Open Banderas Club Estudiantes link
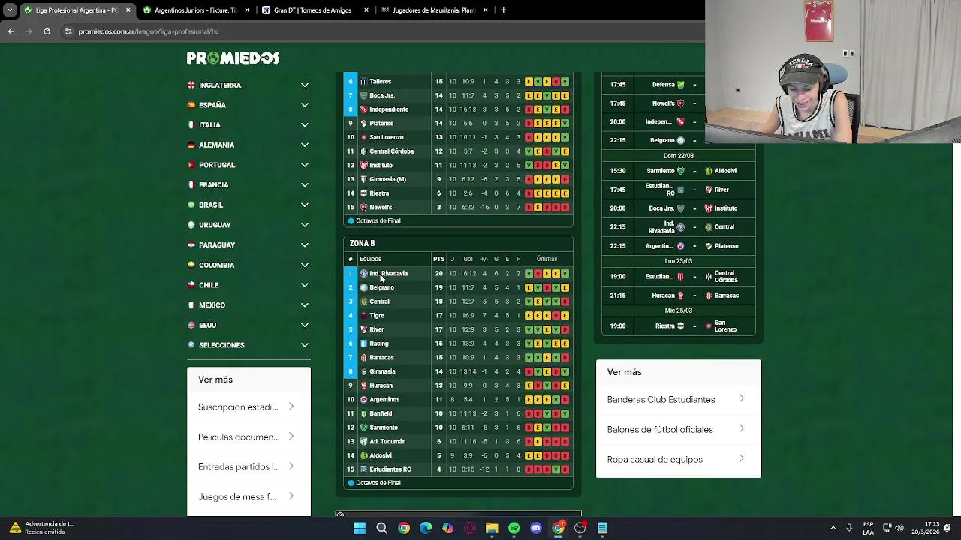The image size is (961, 540). click(x=678, y=399)
